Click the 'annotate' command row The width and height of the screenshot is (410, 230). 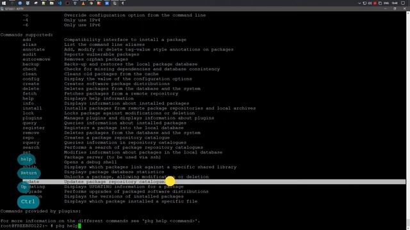(128, 50)
